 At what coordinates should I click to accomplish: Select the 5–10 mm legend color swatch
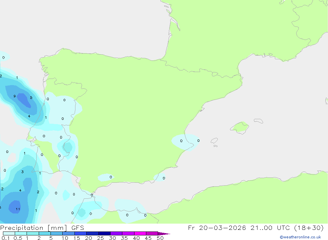click(x=56, y=233)
